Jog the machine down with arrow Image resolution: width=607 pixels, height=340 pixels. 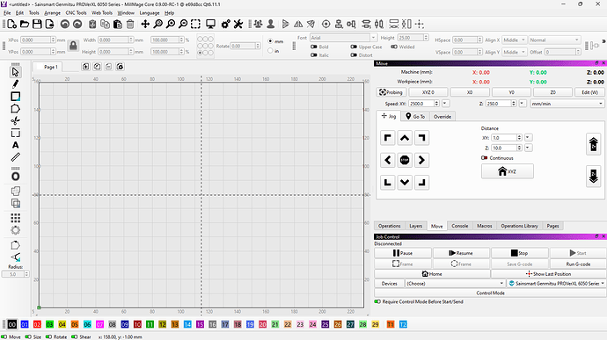click(x=405, y=182)
